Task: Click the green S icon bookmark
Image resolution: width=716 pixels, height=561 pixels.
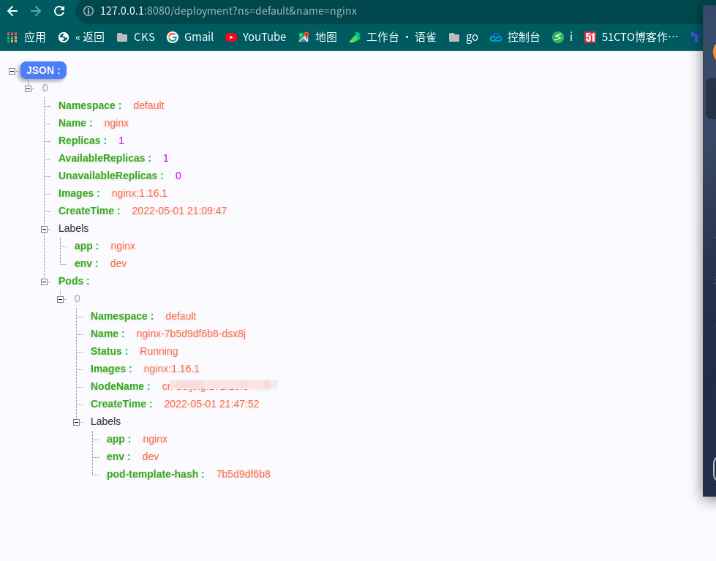Action: 558,37
